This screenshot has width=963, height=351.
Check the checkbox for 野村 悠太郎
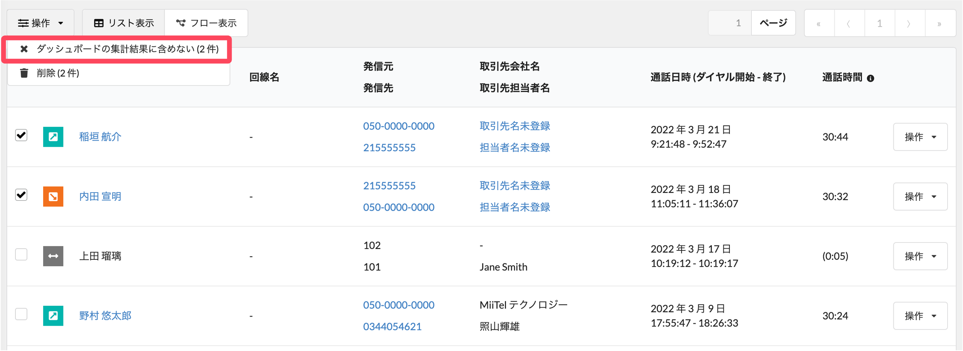[21, 314]
